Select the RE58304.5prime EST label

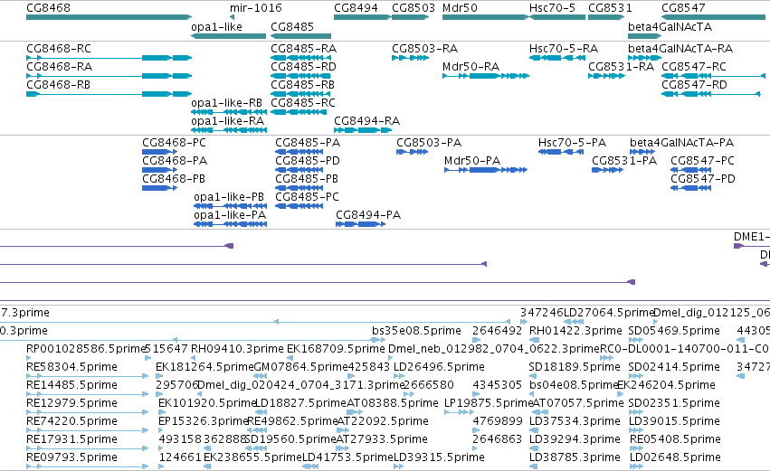[71, 367]
